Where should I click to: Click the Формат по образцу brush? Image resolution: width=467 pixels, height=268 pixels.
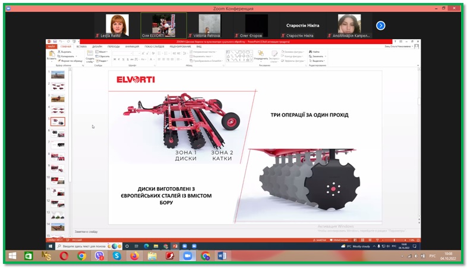point(70,61)
